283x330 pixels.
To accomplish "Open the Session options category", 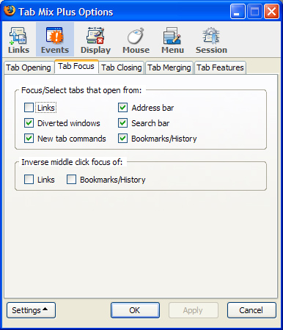I will click(211, 40).
